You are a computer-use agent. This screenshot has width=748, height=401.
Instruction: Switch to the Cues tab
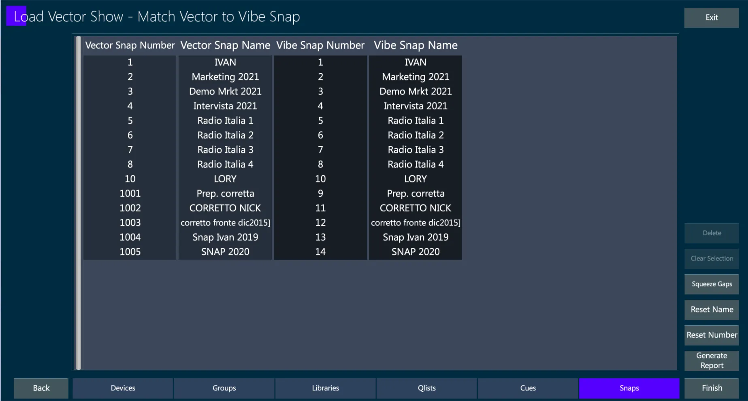point(528,388)
